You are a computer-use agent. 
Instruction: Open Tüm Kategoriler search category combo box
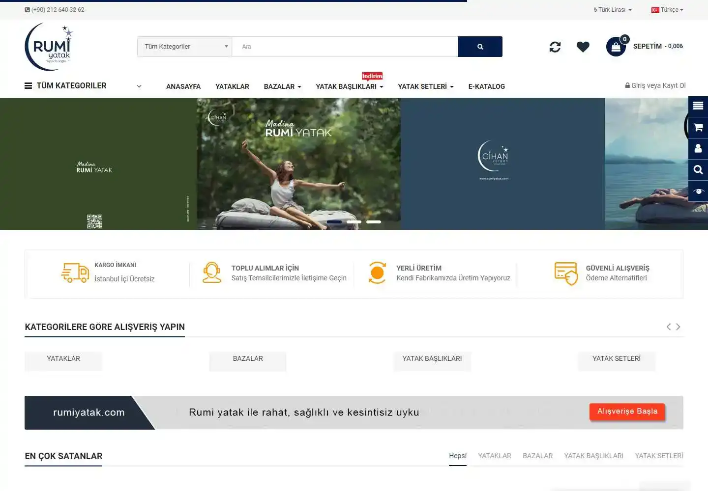point(184,47)
